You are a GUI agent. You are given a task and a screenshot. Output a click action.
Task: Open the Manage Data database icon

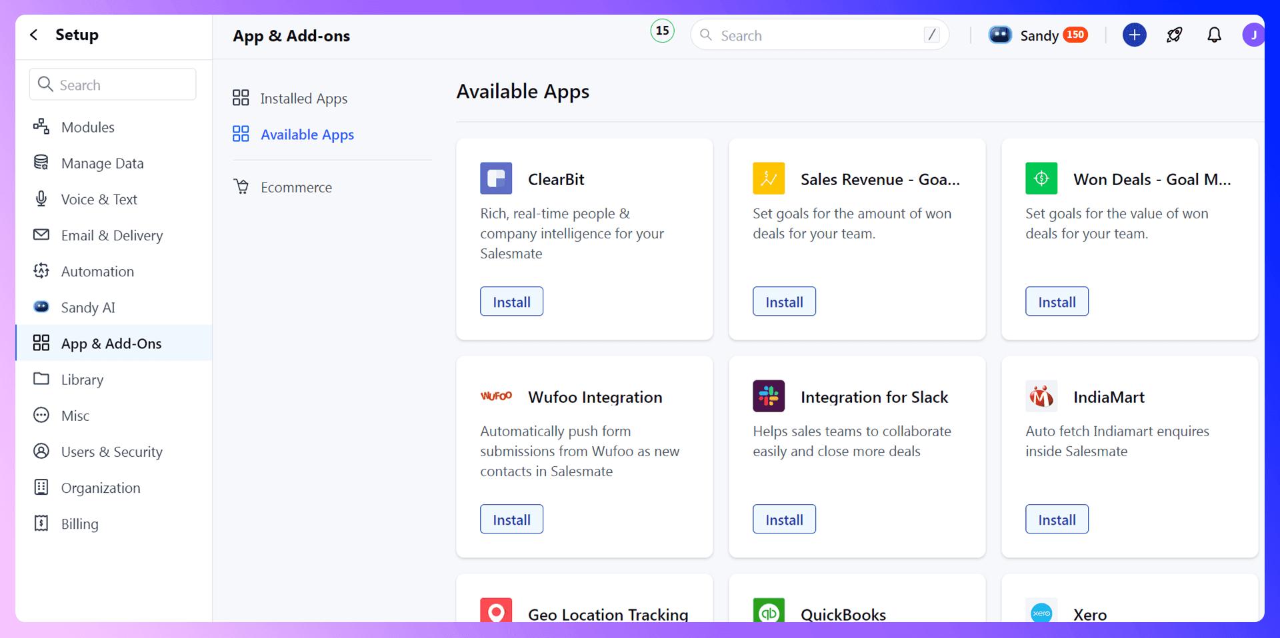(x=41, y=162)
